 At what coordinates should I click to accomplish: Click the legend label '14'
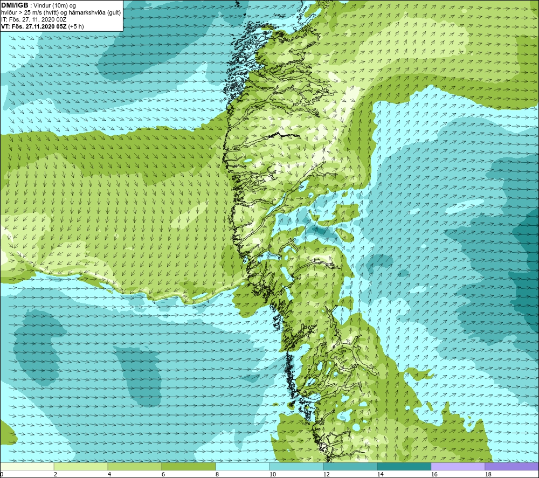pos(380,474)
